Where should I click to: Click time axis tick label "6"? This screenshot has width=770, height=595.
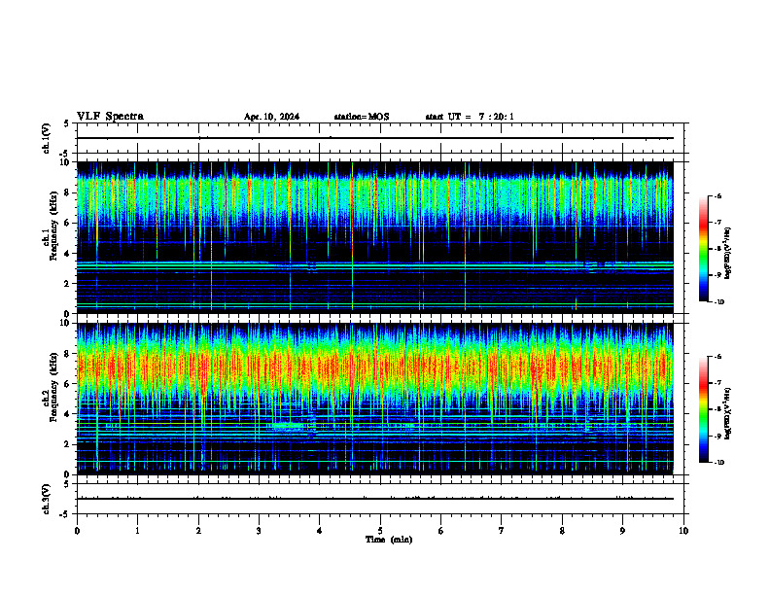tap(440, 531)
